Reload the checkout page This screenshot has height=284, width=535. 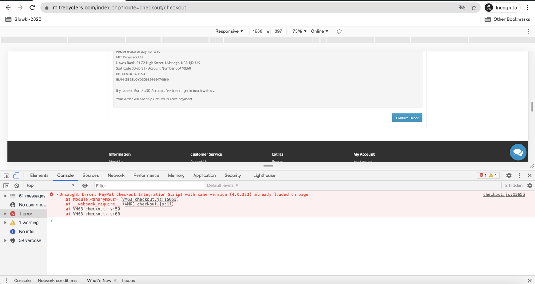[32, 7]
